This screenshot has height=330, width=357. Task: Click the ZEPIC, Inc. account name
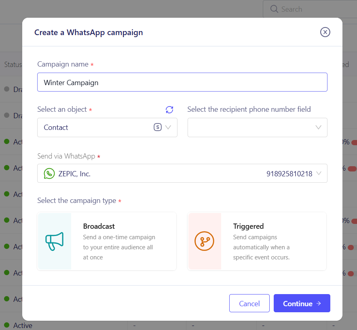(73, 174)
